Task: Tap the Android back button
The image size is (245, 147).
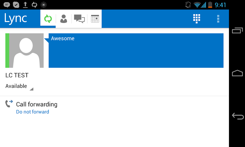Action: [x=238, y=116]
